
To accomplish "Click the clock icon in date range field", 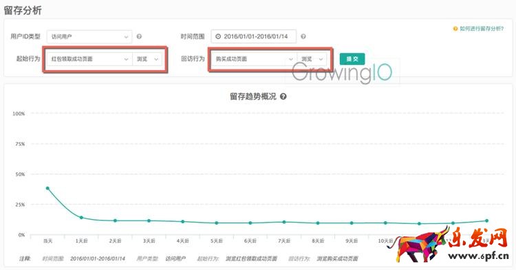I will [218, 36].
